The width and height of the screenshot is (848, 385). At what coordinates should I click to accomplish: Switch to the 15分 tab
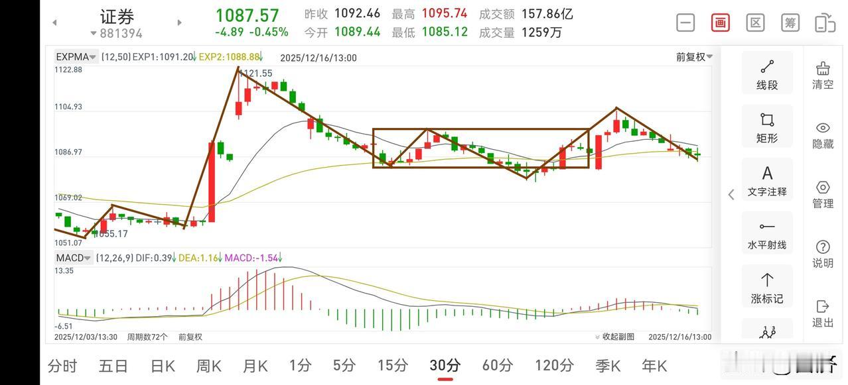(393, 365)
